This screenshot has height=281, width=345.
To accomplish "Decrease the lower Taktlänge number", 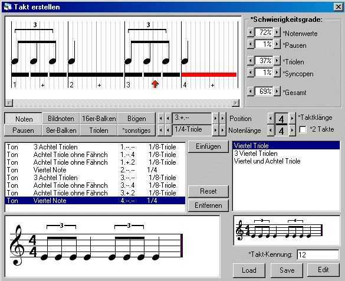I will (x=271, y=130).
